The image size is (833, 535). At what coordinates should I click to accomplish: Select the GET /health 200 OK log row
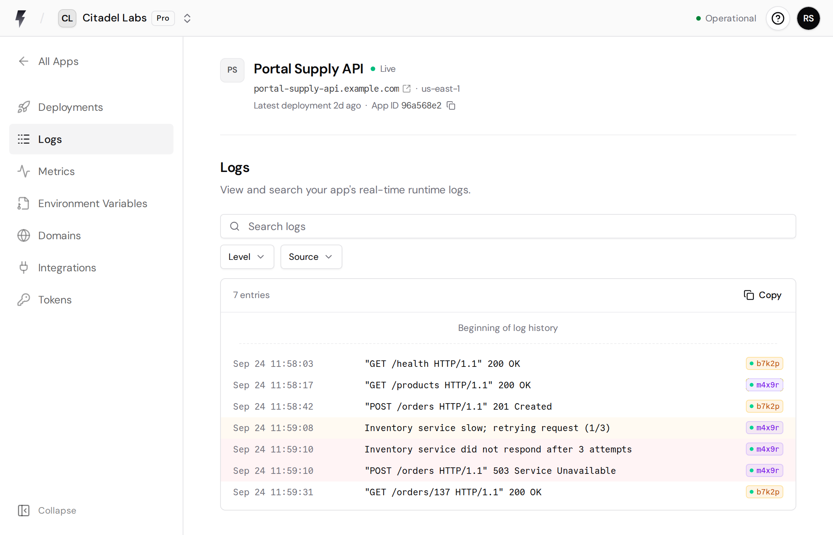point(508,363)
